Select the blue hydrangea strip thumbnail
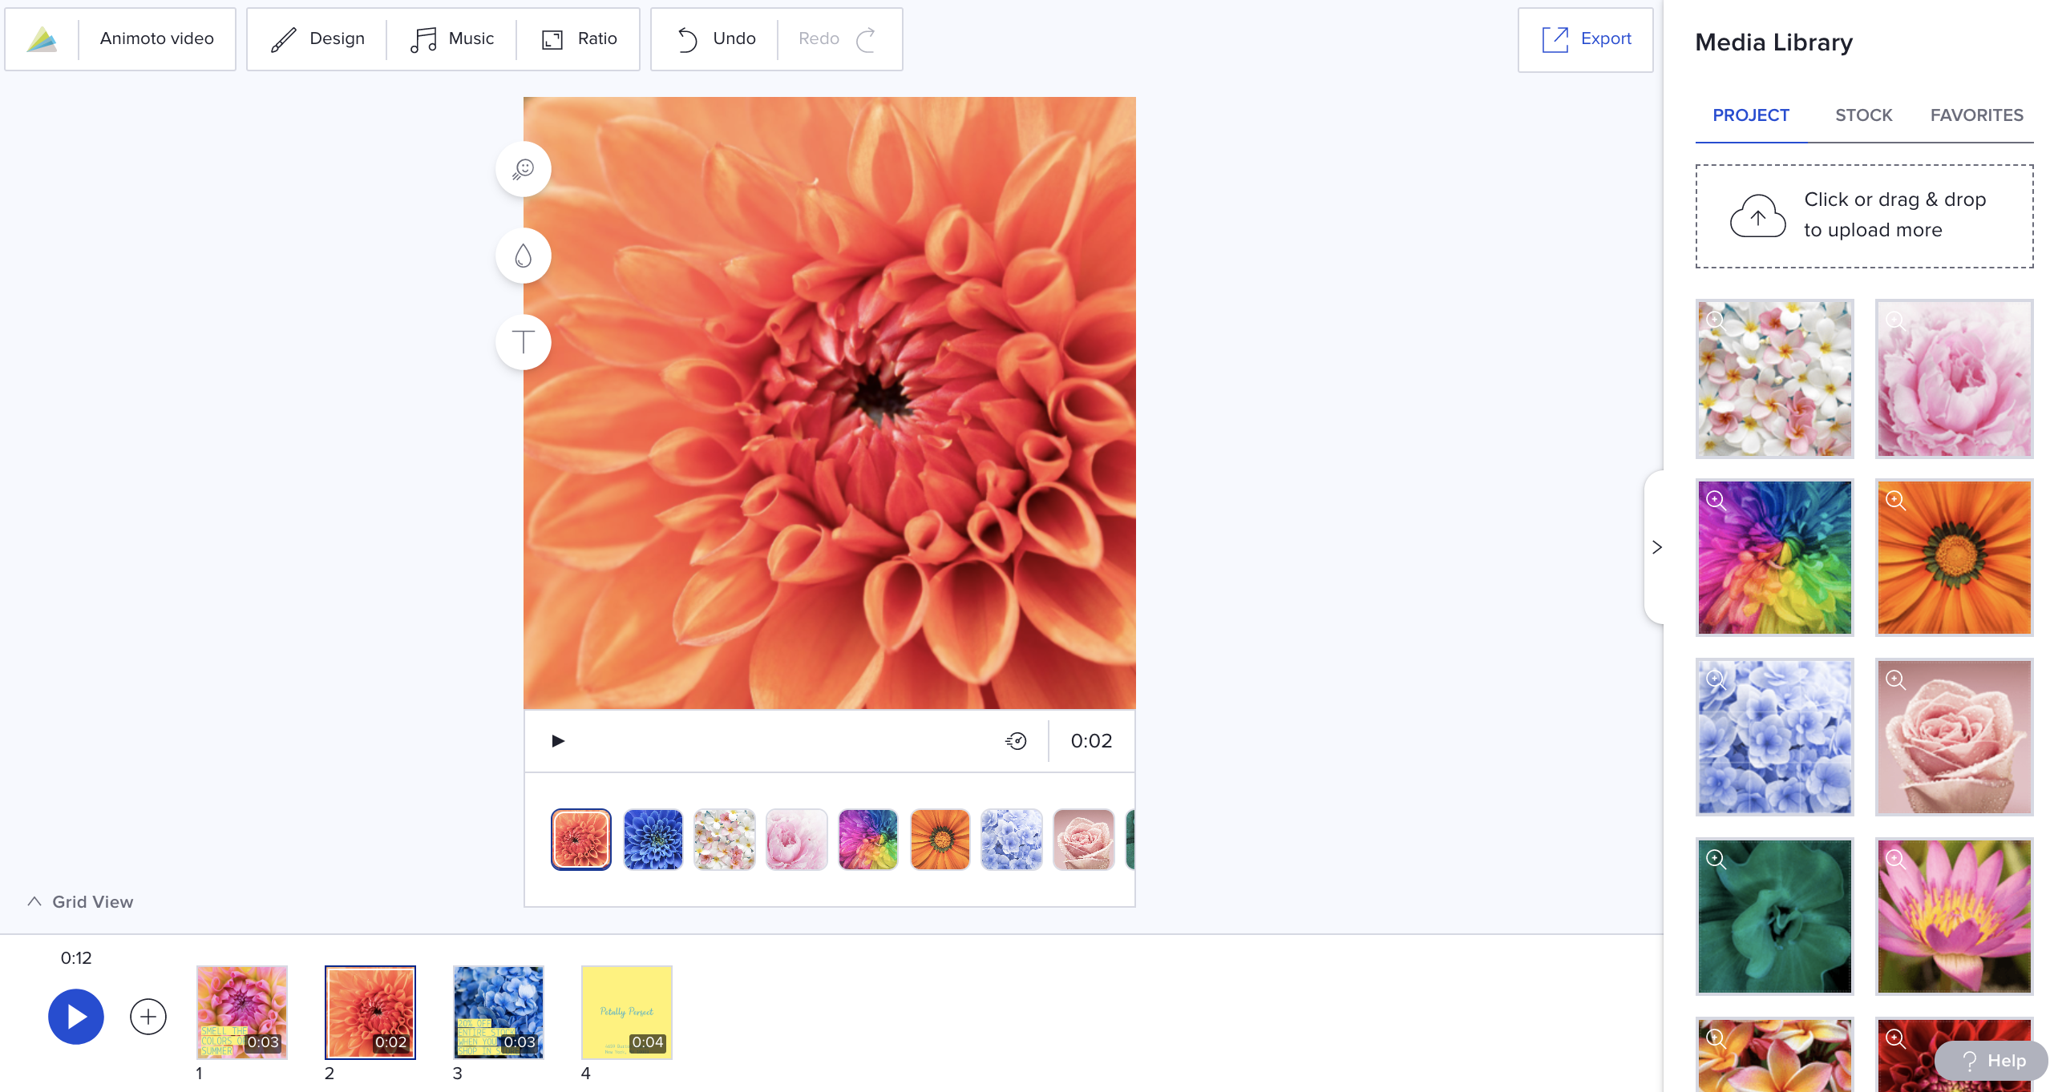The height and width of the screenshot is (1092, 2050). point(1012,839)
